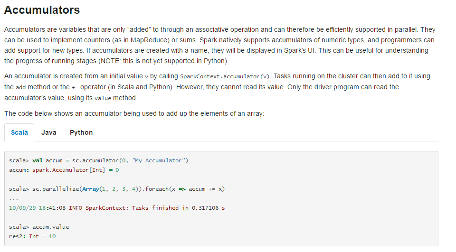Click the inline code word 'value' in paragraph
The width and height of the screenshot is (456, 252).
(x=103, y=98)
